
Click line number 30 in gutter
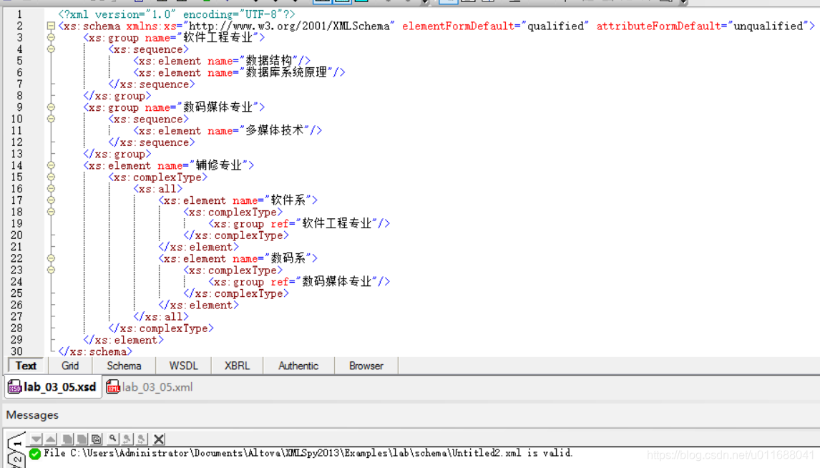point(16,352)
